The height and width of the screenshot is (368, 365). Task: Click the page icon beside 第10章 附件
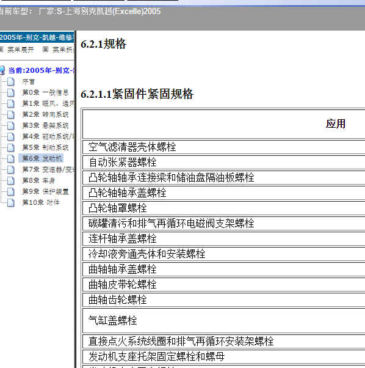click(11, 202)
